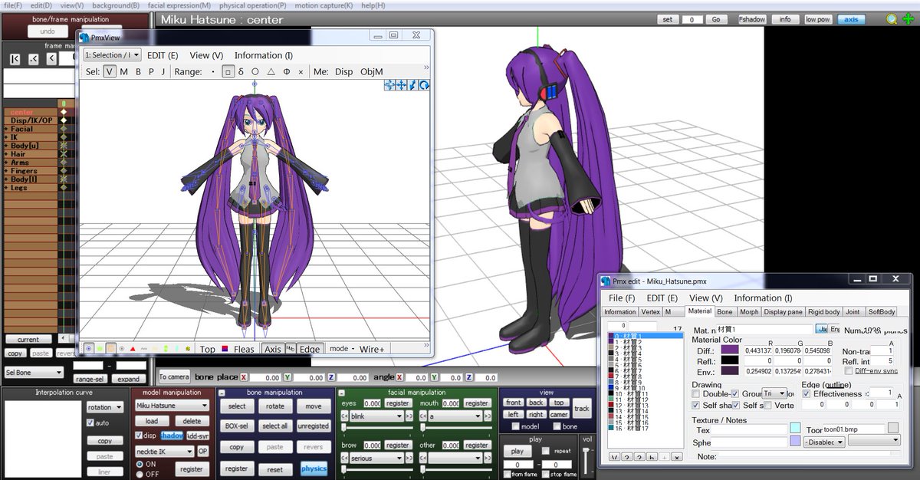Choose the circle range selection icon
The height and width of the screenshot is (480, 920).
tap(255, 71)
